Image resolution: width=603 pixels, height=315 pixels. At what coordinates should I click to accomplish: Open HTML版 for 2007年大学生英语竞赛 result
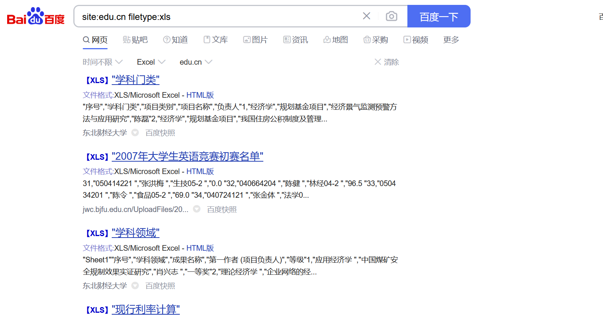[x=200, y=171]
